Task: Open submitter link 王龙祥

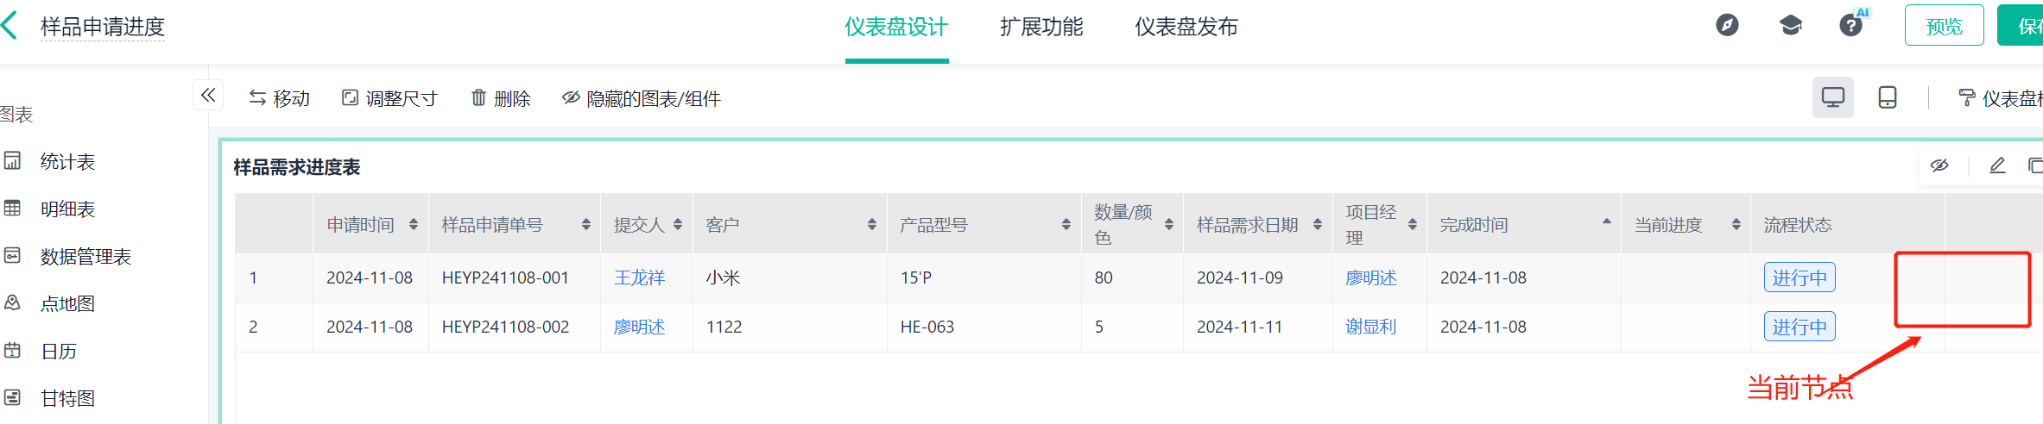Action: (x=639, y=277)
